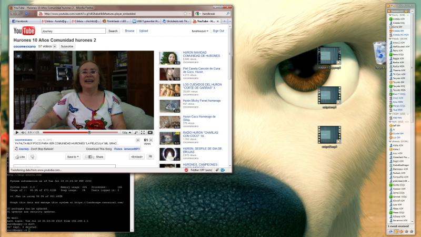Screen dimensions: 421x237
Task: Play the video with the play button
Action: [17, 132]
